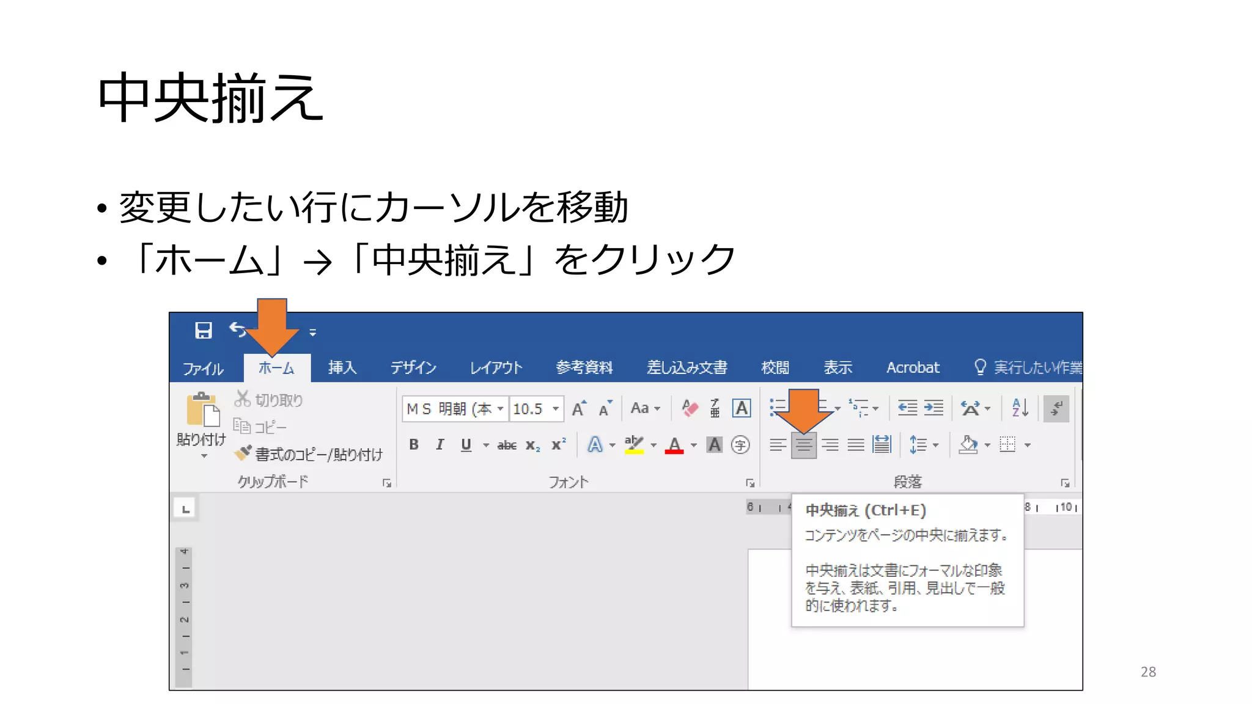This screenshot has width=1252, height=704.
Task: Click the ruby phonetic guide icon
Action: point(715,408)
